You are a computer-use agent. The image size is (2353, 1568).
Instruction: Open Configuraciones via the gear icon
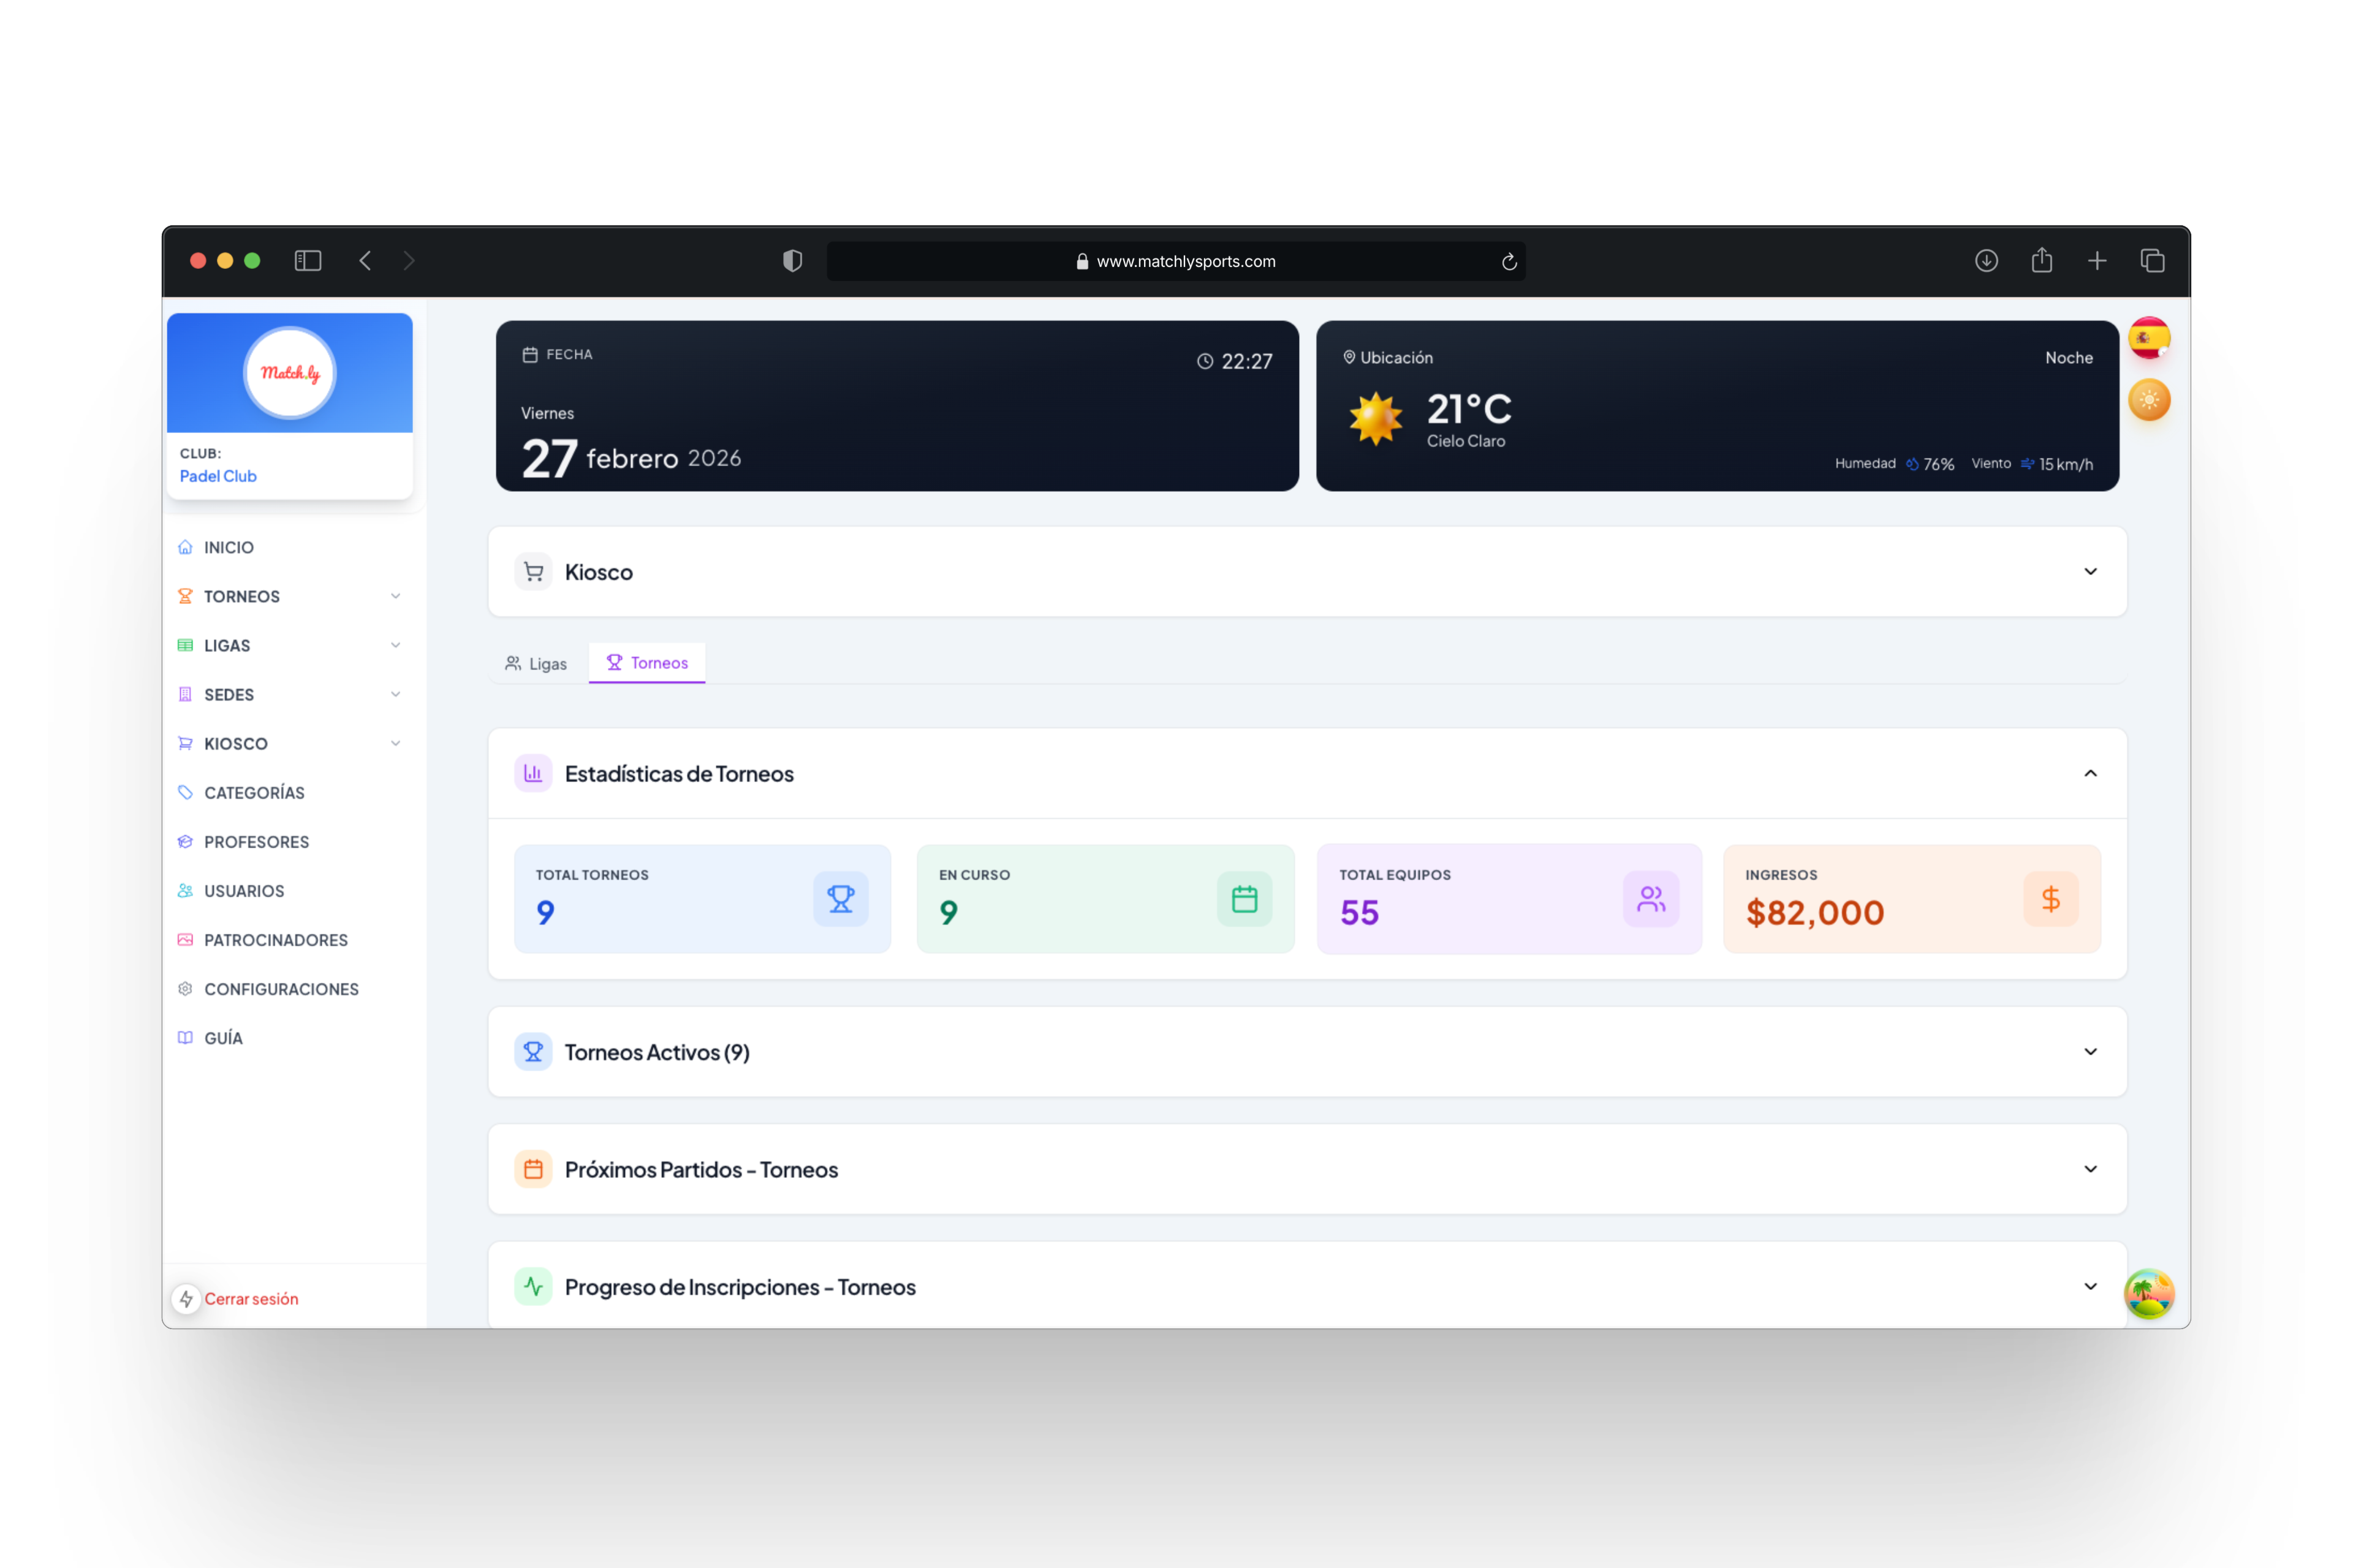(185, 988)
